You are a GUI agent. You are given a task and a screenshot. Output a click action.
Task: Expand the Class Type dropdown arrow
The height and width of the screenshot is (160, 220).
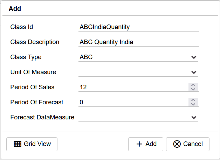point(194,57)
